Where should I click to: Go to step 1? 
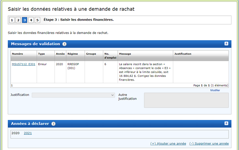pos(12,20)
